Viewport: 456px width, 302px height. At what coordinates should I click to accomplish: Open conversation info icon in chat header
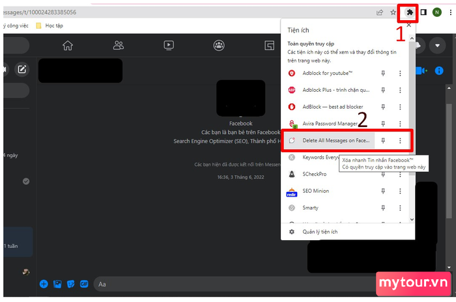[439, 70]
